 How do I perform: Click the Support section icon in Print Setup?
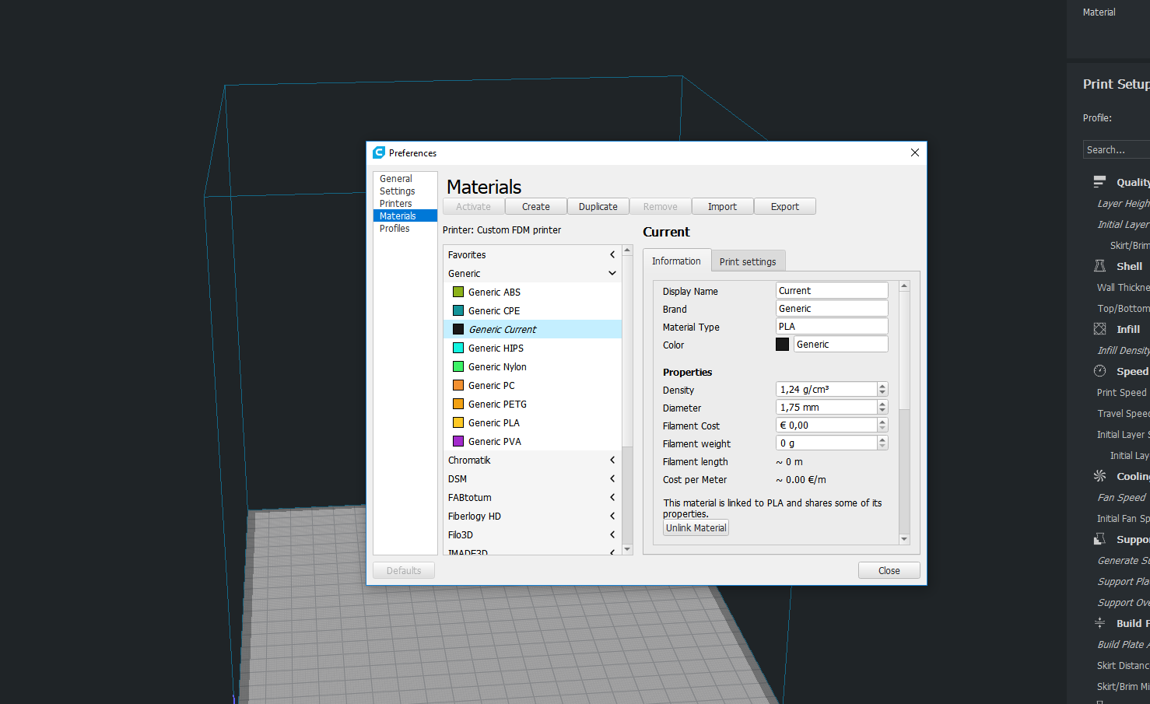tap(1099, 539)
